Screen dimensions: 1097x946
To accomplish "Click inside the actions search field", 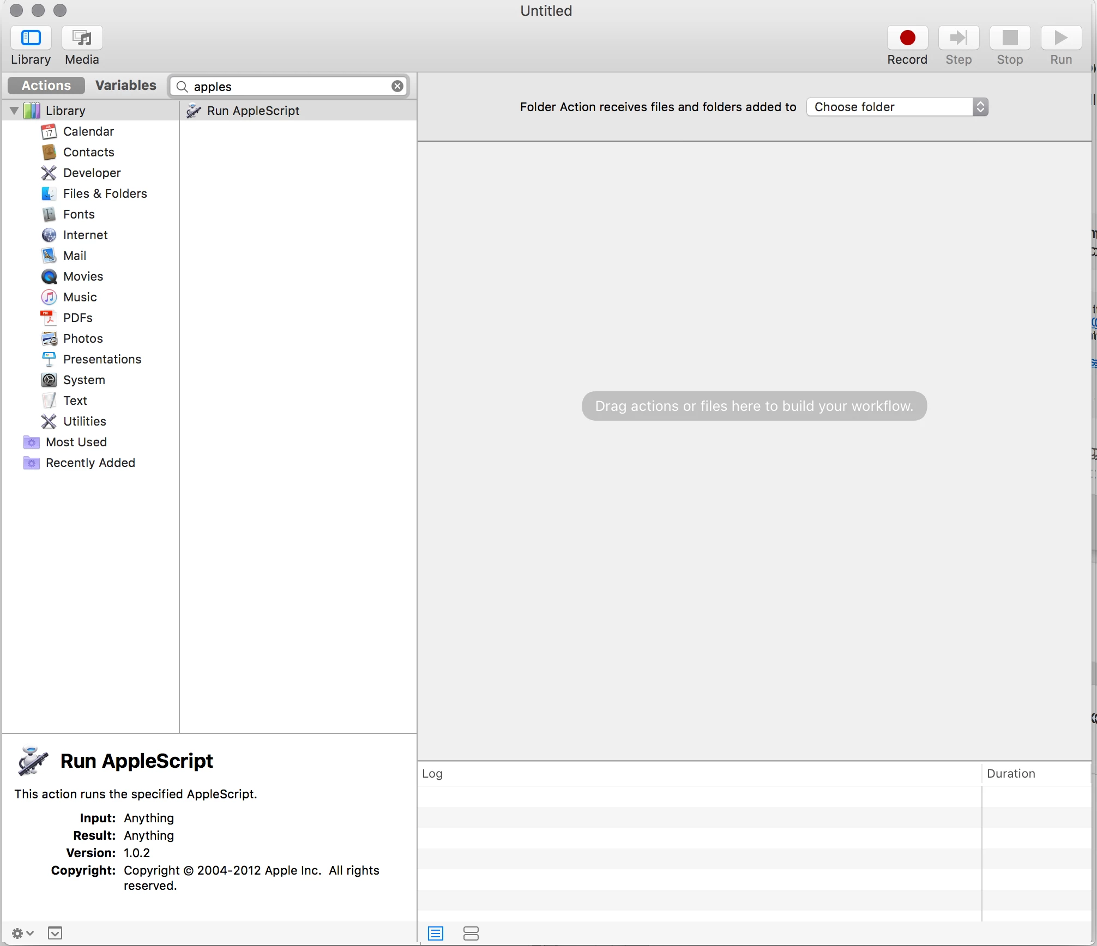I will point(289,87).
